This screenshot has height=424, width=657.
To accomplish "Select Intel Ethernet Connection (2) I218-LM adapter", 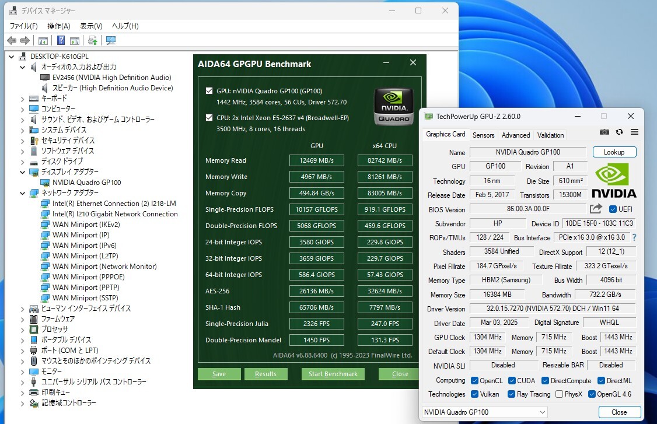I will (114, 203).
